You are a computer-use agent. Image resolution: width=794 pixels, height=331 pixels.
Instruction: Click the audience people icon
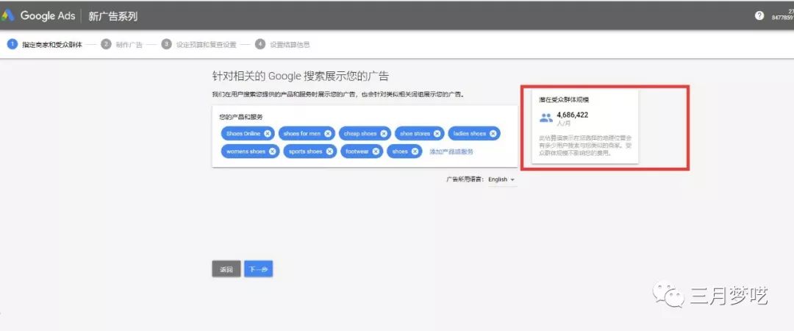pos(546,118)
